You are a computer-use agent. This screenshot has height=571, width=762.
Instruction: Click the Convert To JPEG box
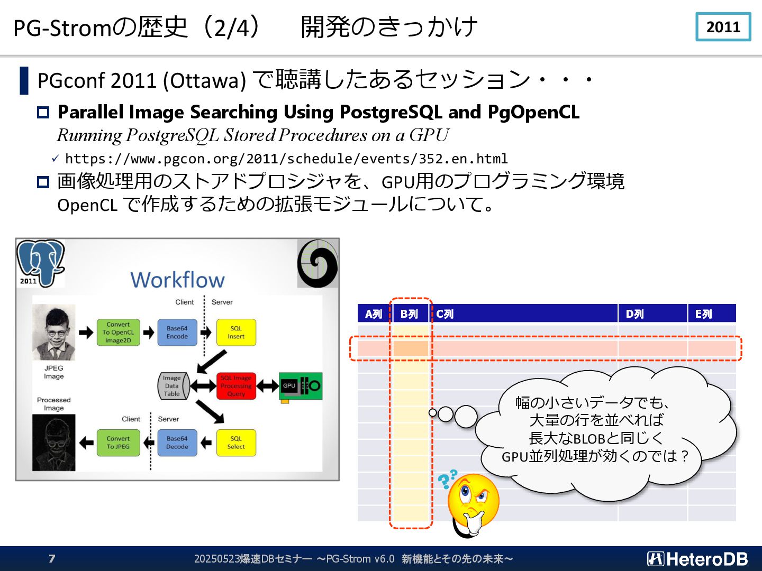(118, 443)
